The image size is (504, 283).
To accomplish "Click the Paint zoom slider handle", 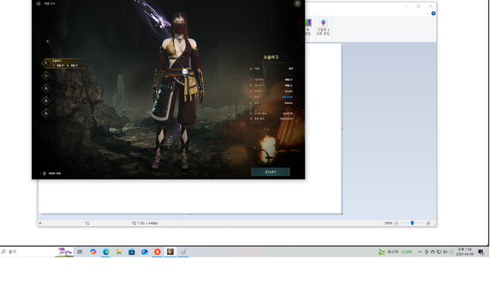I will (412, 223).
